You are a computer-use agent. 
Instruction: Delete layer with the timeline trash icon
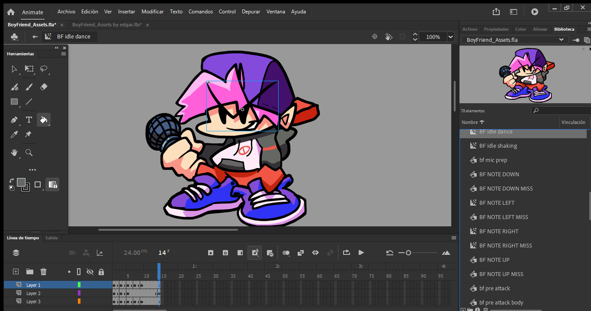coord(43,272)
